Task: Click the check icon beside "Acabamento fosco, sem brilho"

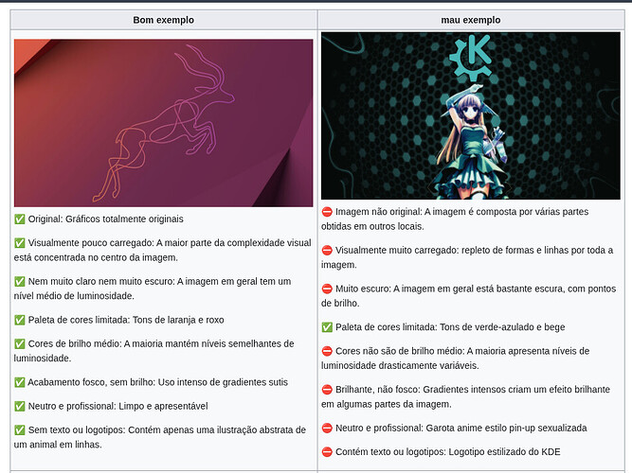Action: pos(19,382)
